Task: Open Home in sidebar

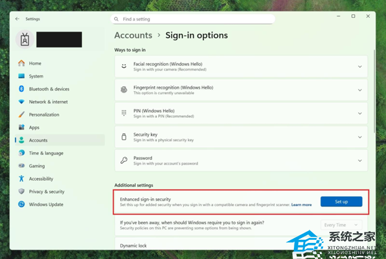Action: [59, 63]
